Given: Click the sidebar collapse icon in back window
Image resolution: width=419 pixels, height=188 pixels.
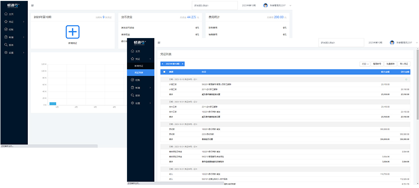Looking at the screenshot, I should pyautogui.click(x=32, y=5).
